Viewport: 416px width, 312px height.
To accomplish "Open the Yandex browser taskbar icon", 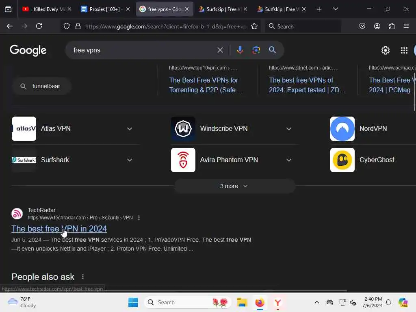I will tap(278, 302).
